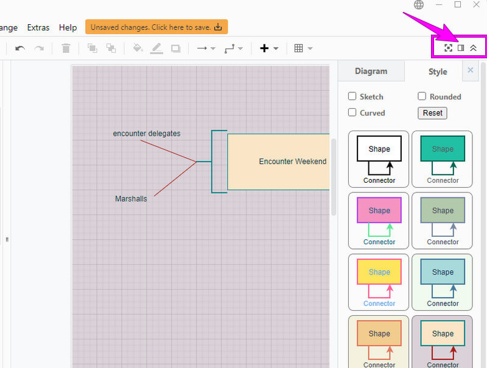The height and width of the screenshot is (368, 487).
Task: Open the Extras menu
Action: pos(38,27)
